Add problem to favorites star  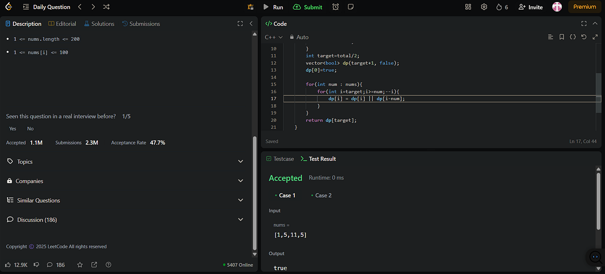[80, 264]
